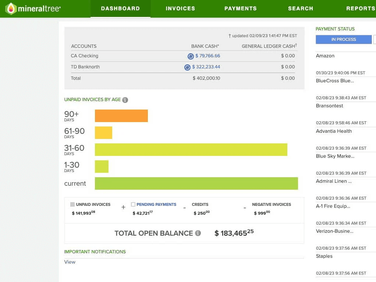Click the $79,766.66 CA Checking amount link
Image resolution: width=376 pixels, height=282 pixels.
point(207,56)
